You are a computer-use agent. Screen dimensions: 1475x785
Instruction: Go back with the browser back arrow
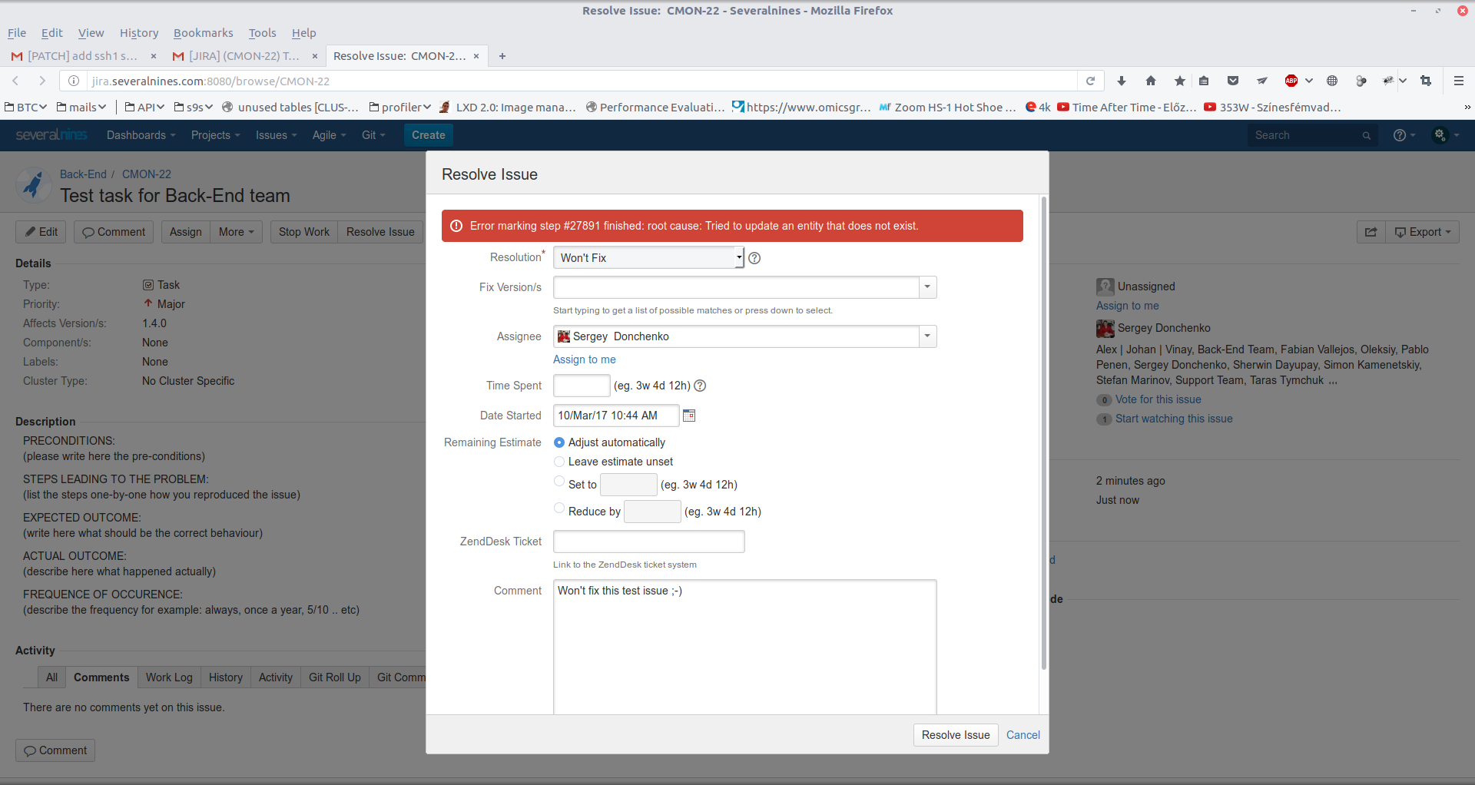[x=15, y=81]
